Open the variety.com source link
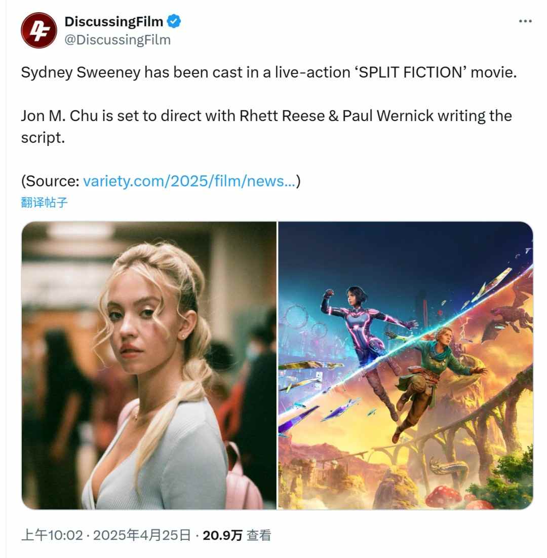The image size is (547, 558). pos(189,181)
